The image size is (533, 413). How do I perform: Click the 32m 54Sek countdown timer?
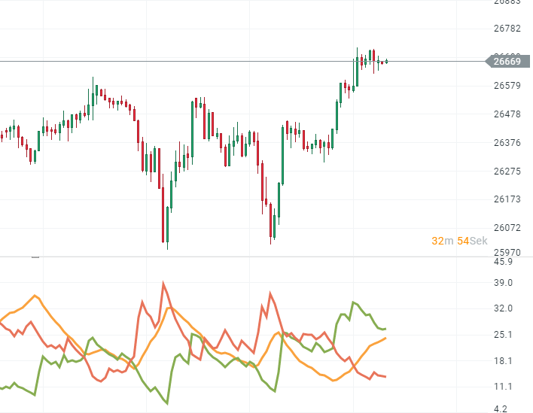tap(458, 241)
